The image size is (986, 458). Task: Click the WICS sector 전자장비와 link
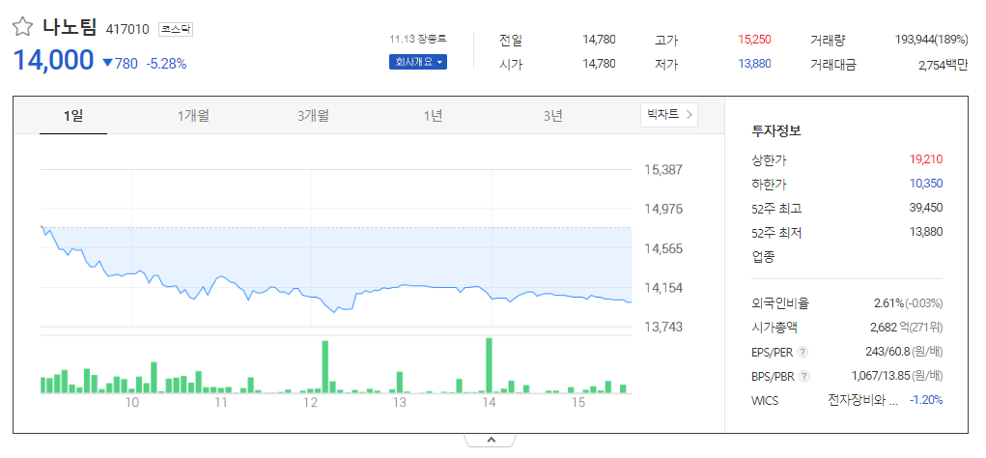pos(862,400)
